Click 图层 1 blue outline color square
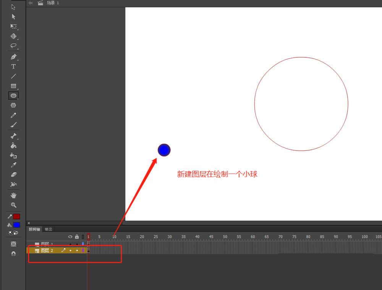This screenshot has height=290, width=382. point(83,244)
